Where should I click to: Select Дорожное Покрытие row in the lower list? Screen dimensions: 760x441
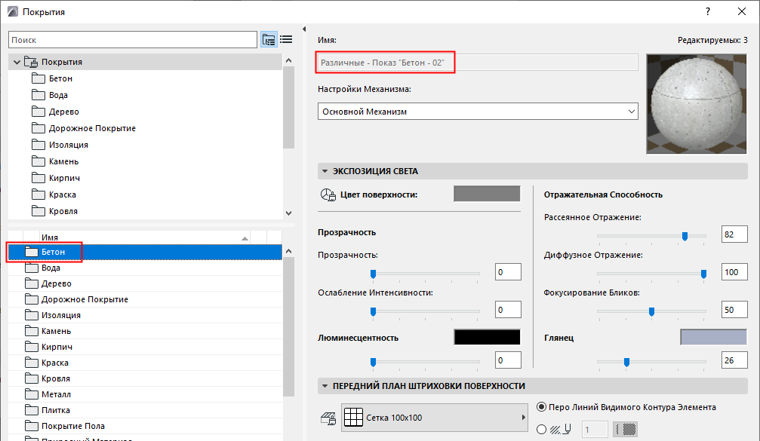(x=145, y=299)
